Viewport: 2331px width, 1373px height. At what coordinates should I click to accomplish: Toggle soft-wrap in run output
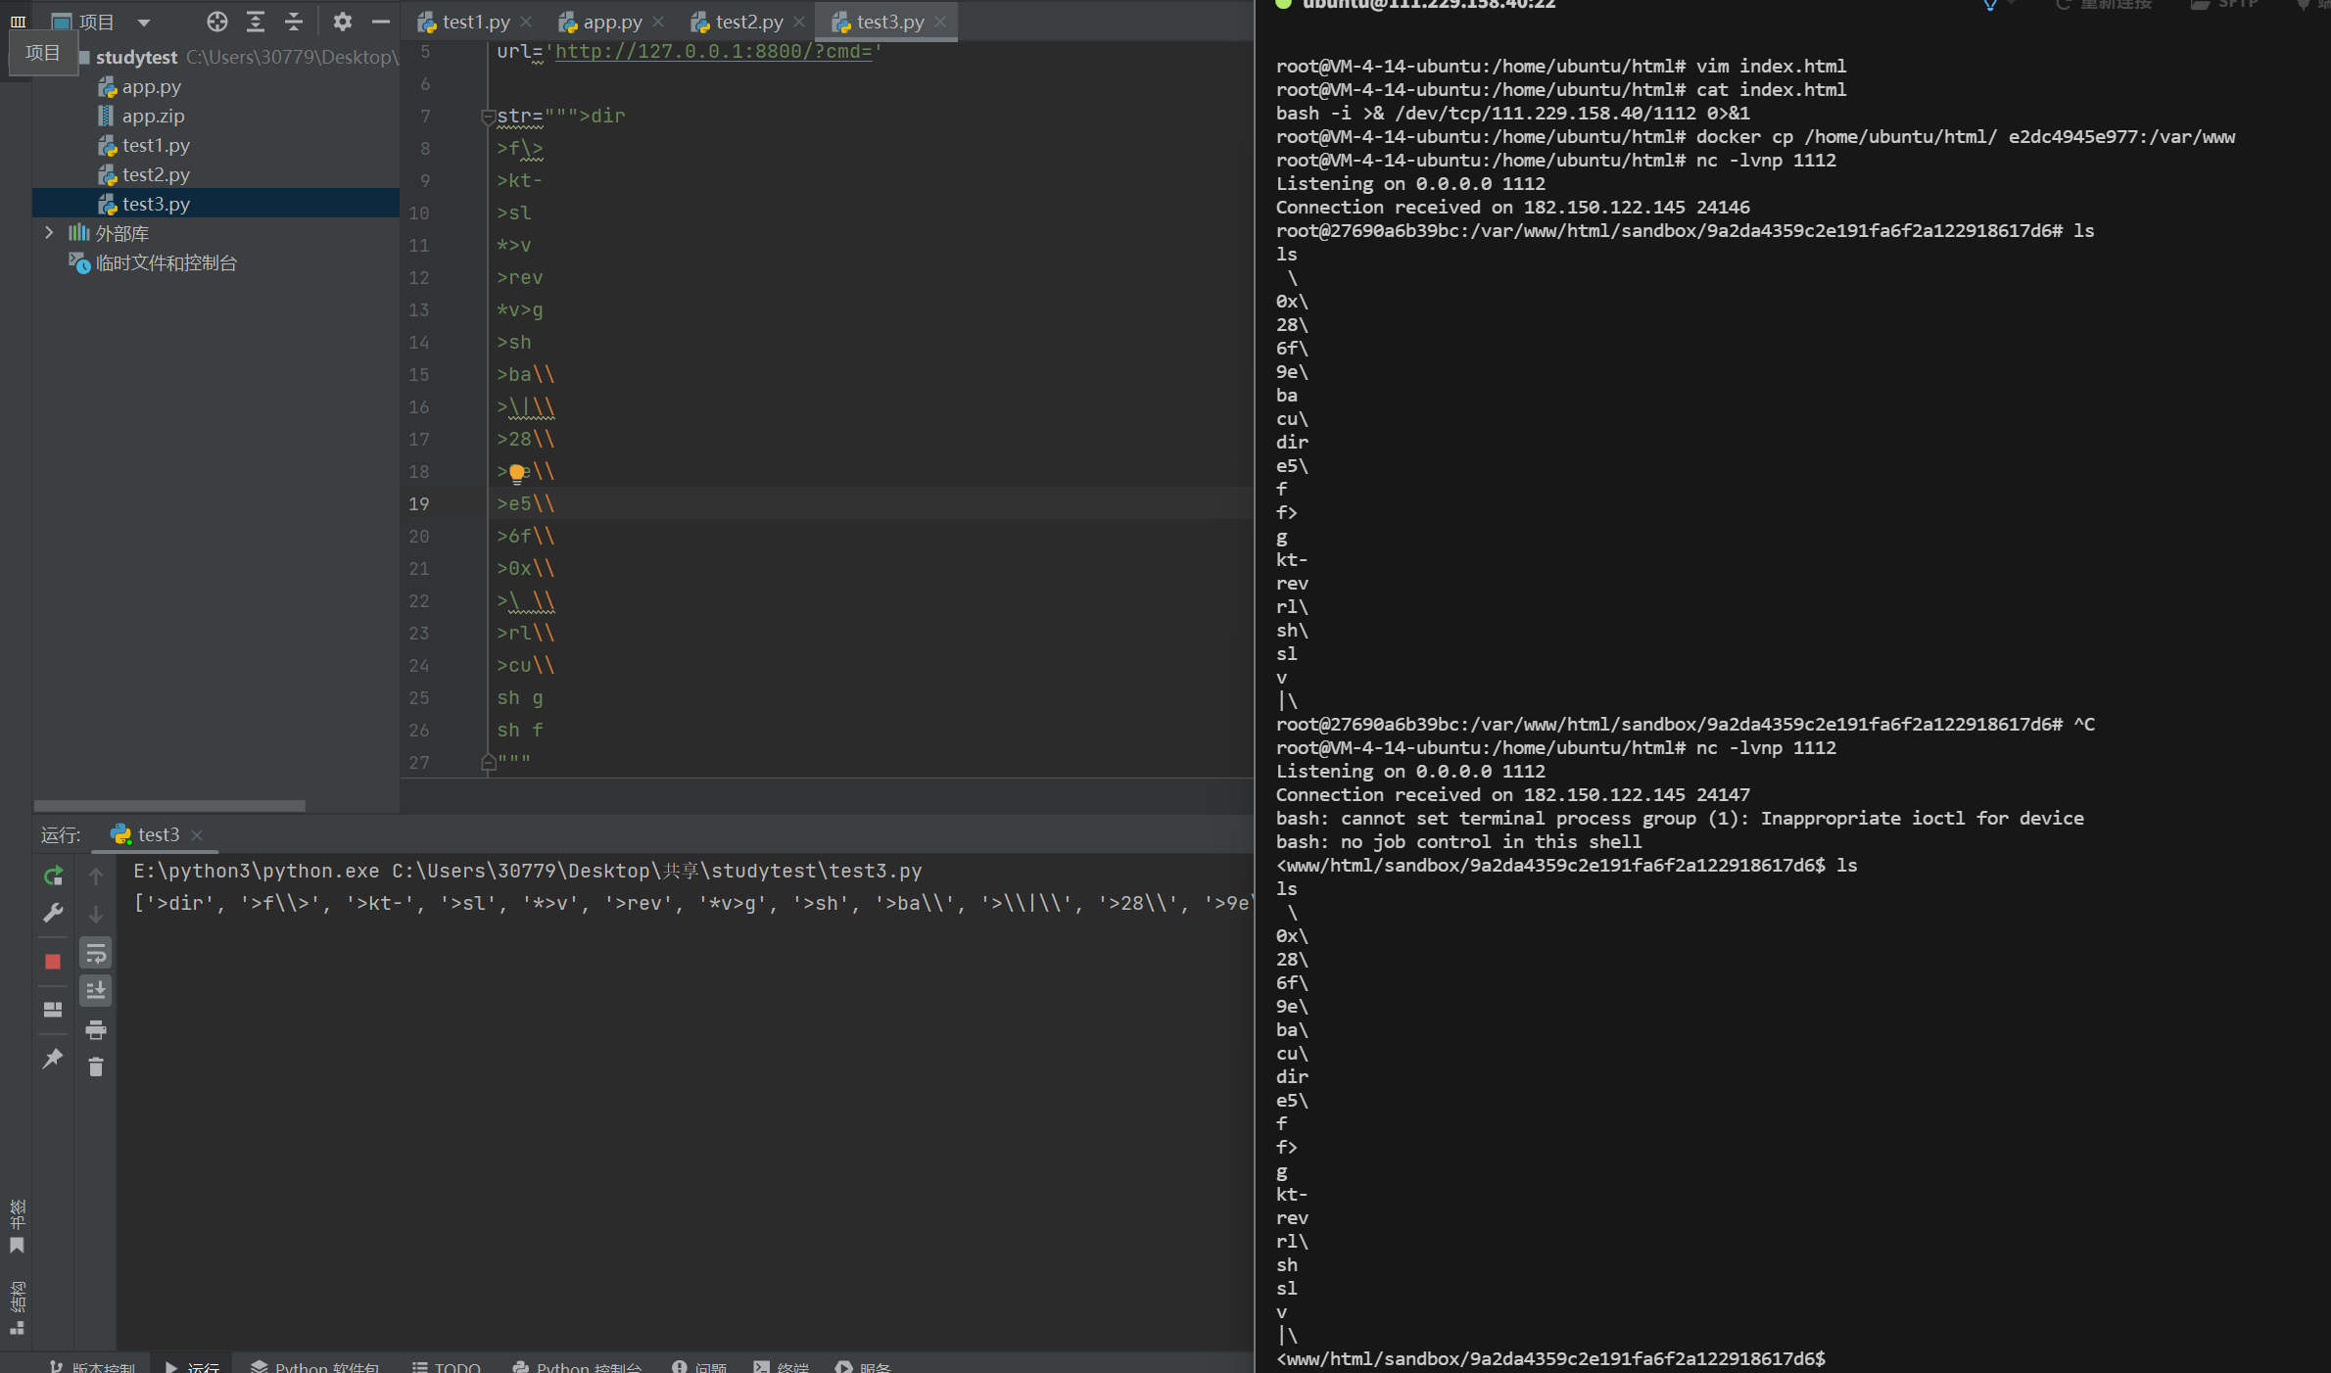click(96, 953)
